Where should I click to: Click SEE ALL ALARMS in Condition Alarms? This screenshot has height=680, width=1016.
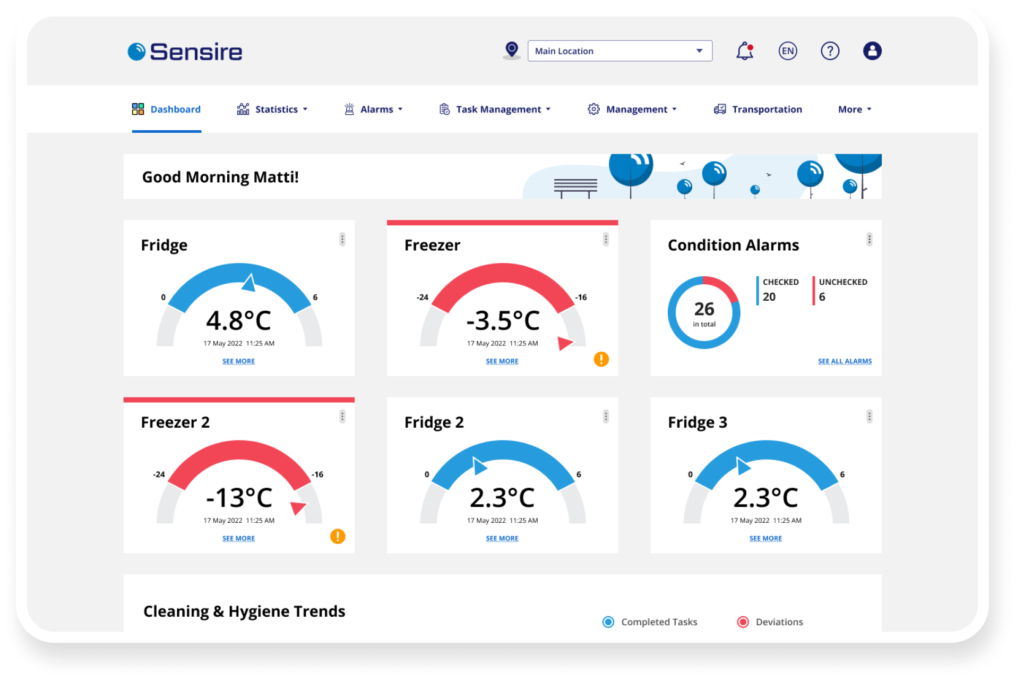coord(845,361)
